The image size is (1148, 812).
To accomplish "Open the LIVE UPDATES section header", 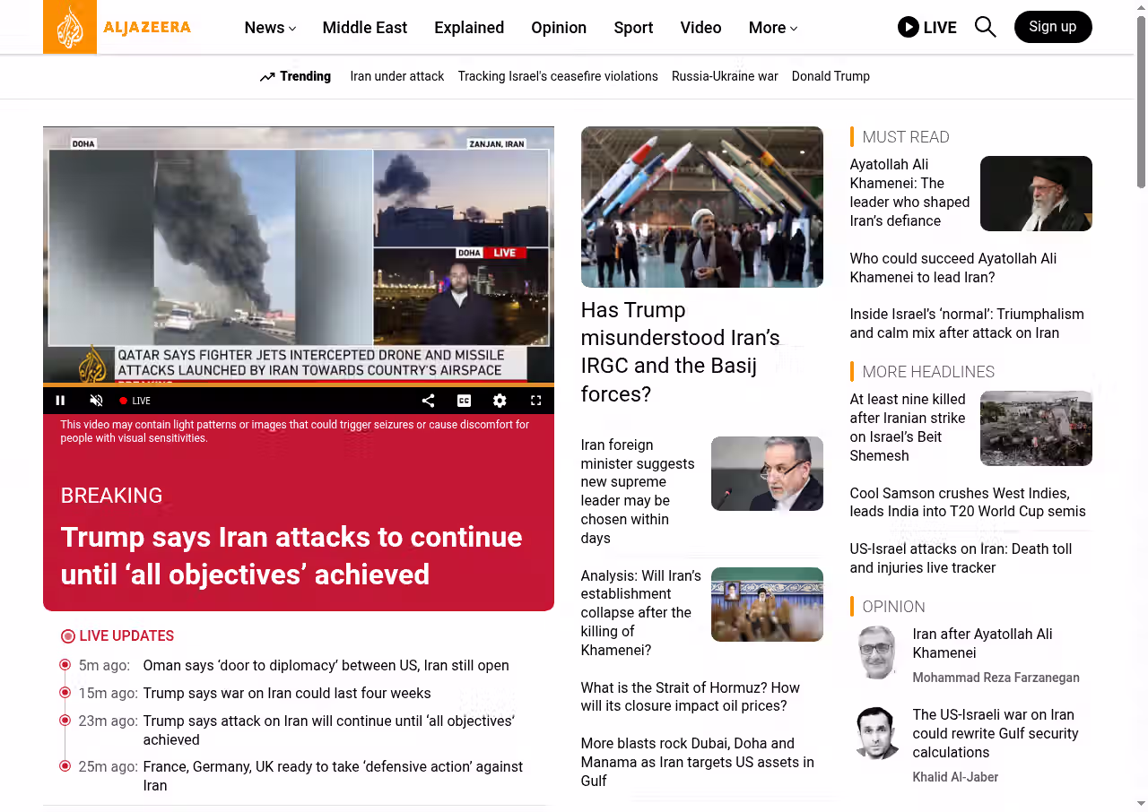I will (126, 636).
